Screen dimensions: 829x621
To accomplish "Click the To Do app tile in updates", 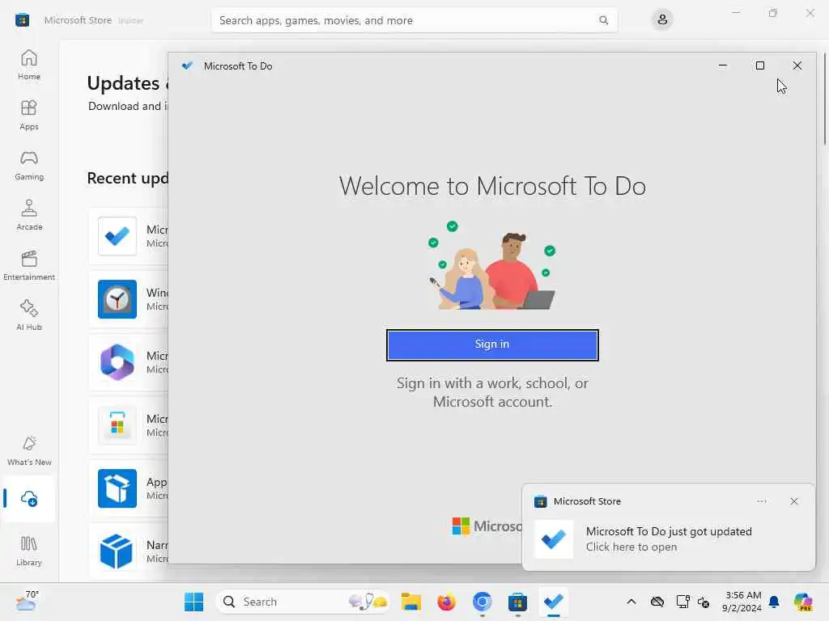I will [117, 236].
